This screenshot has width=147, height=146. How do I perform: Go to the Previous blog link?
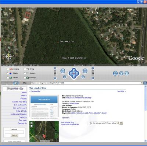coord(35,91)
